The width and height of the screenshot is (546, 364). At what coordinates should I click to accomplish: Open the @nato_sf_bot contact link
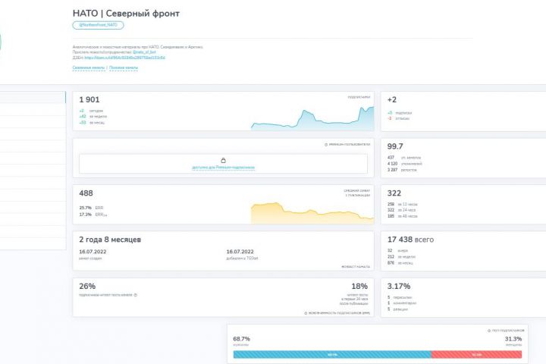[144, 52]
